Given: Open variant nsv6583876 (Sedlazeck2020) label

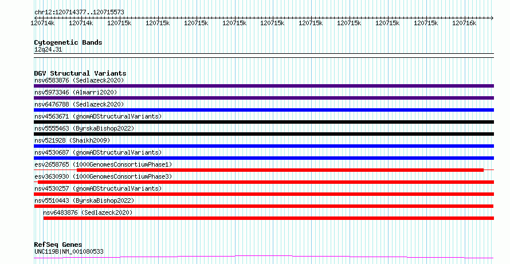Looking at the screenshot, I should tap(79, 80).
